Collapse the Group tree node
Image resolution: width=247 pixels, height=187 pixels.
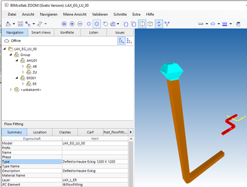tap(11, 55)
